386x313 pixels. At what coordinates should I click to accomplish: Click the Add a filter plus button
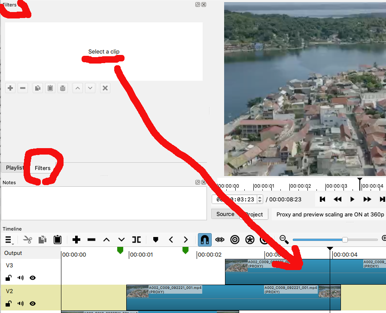coord(10,88)
